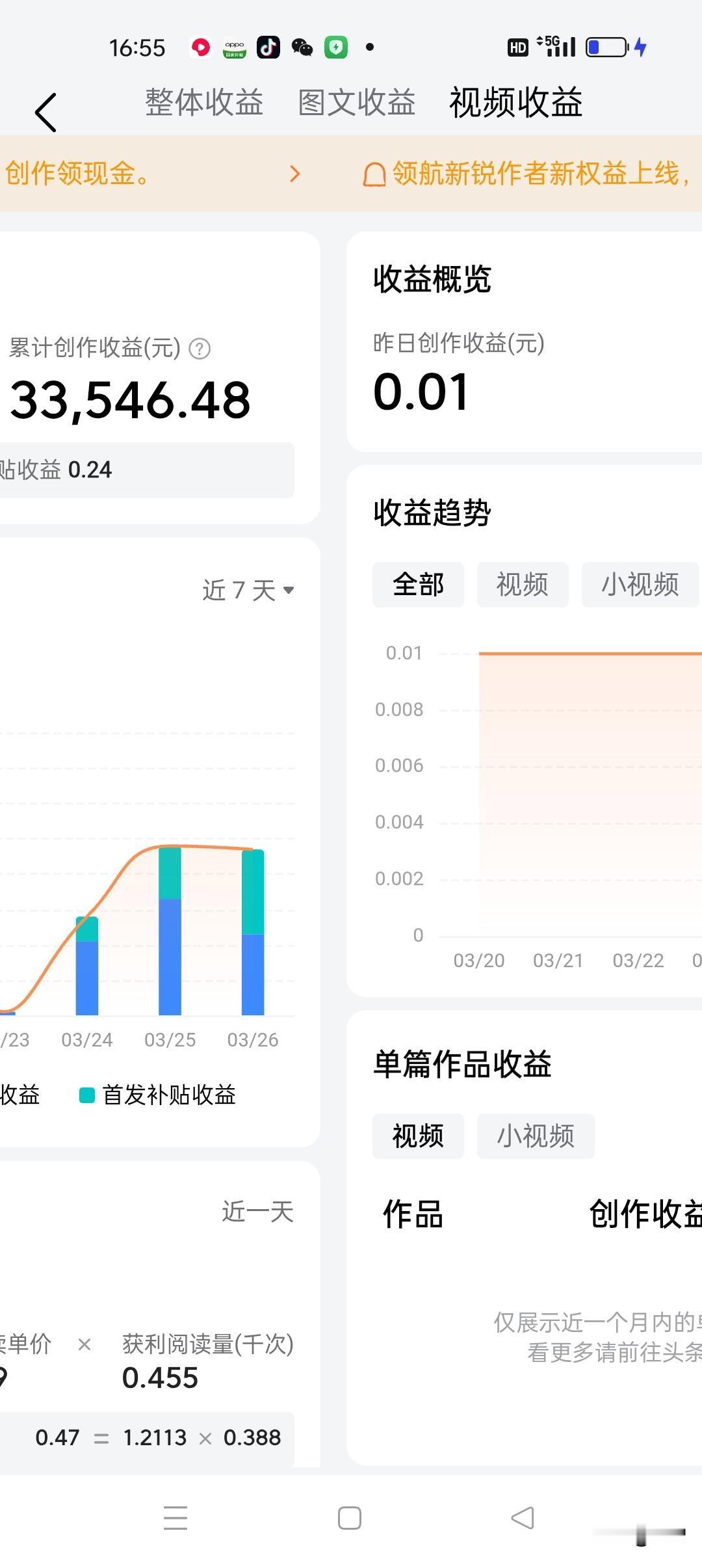This screenshot has height=1561, width=702.
Task: Open the WeChat icon in status bar
Action: (x=302, y=47)
